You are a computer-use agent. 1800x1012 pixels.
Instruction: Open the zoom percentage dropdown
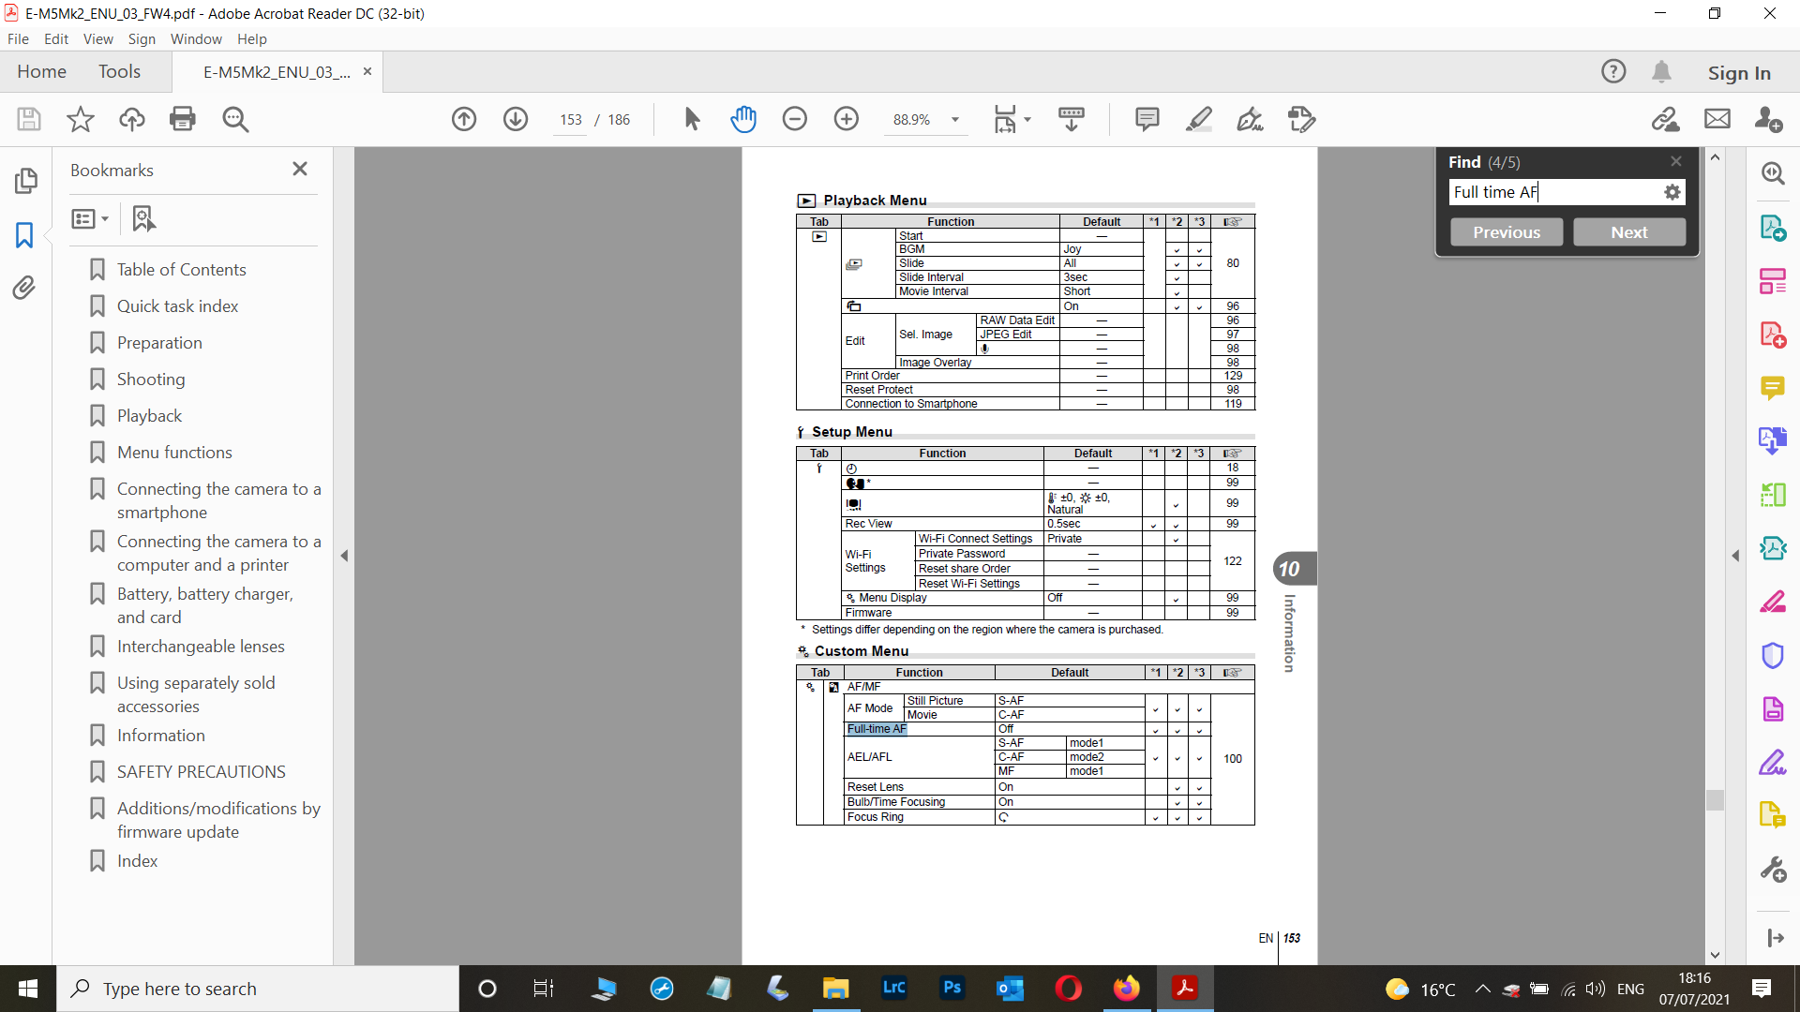(x=955, y=120)
